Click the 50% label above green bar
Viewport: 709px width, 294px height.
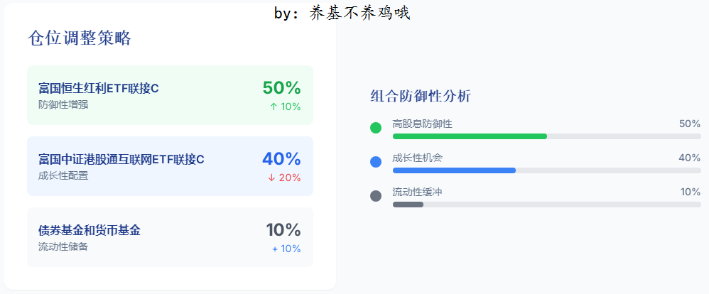click(690, 124)
